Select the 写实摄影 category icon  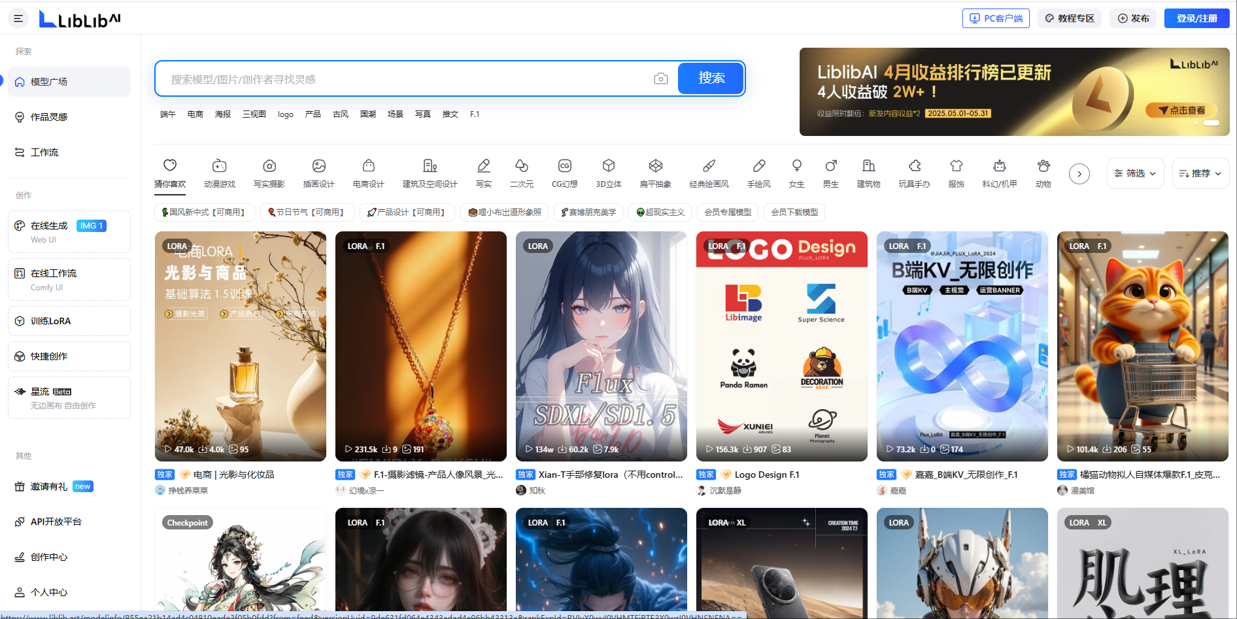tap(269, 166)
